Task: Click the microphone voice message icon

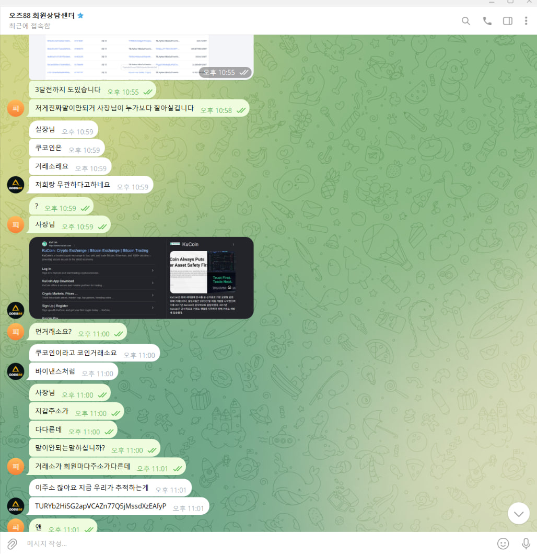Action: click(x=526, y=544)
